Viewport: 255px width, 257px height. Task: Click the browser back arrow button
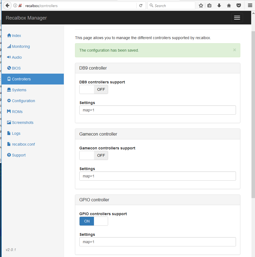(x=7, y=6)
